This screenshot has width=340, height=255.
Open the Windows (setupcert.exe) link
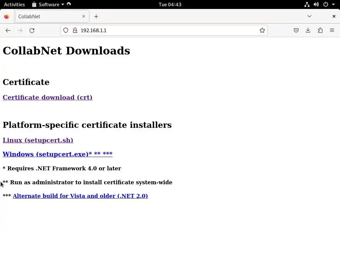tap(57, 154)
